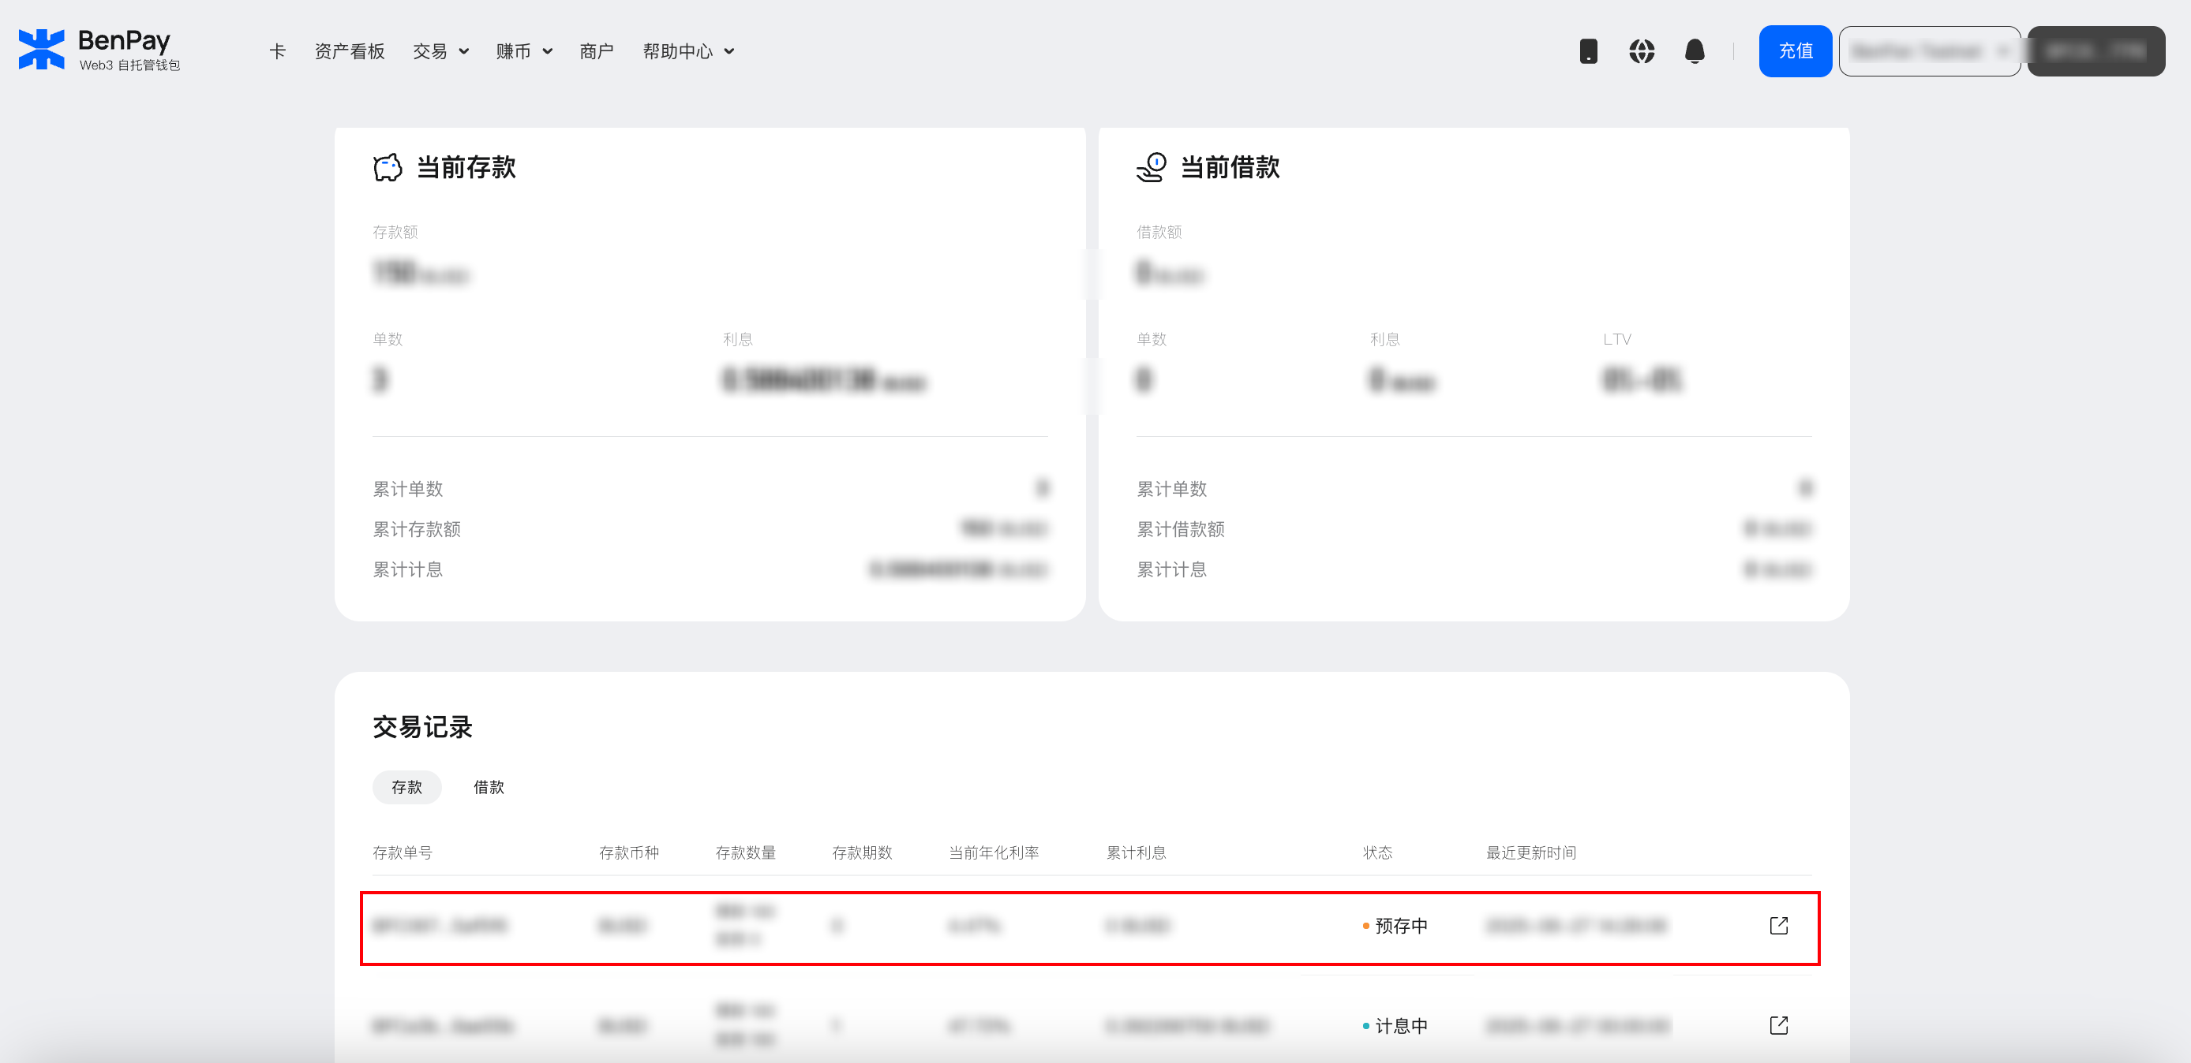Click the 充值 button
2191x1063 pixels.
coord(1795,51)
